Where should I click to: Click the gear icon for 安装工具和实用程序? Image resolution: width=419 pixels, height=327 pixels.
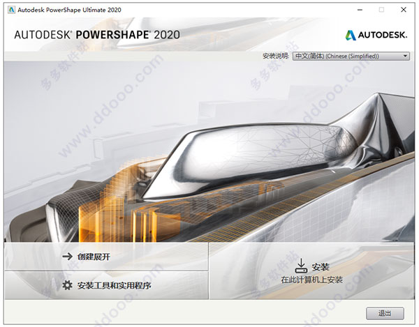point(67,285)
